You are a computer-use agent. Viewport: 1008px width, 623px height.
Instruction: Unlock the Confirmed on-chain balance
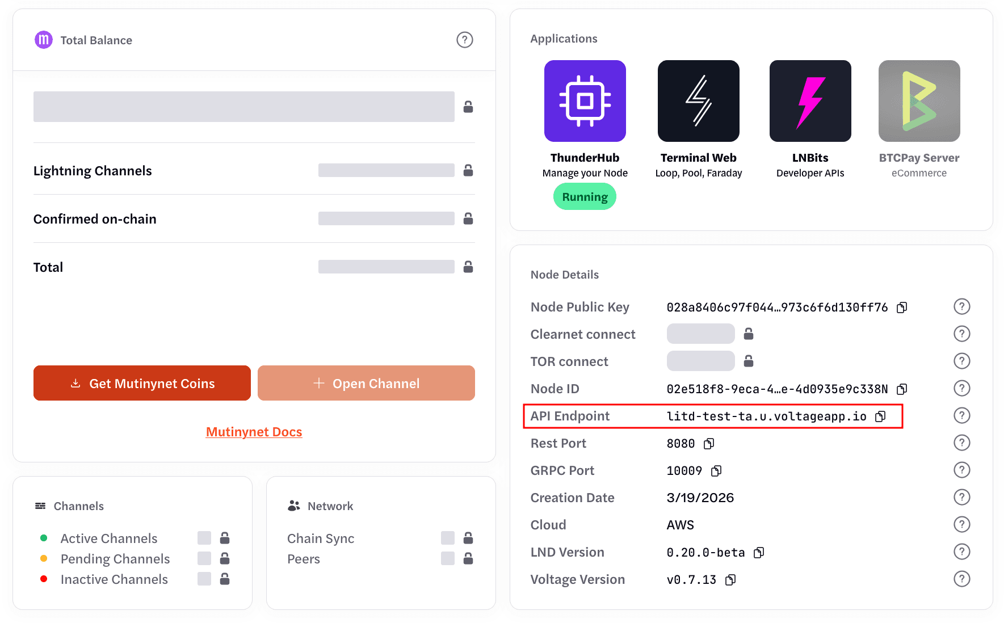pos(468,218)
